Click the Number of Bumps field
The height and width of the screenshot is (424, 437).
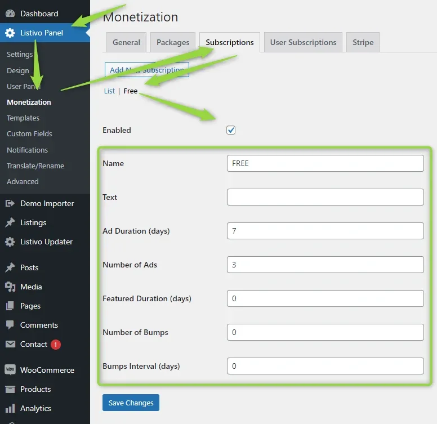coord(325,332)
